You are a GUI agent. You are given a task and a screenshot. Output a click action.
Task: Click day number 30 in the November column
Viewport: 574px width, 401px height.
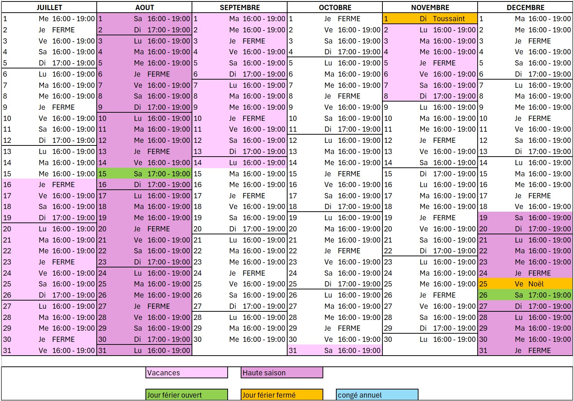[x=388, y=340]
